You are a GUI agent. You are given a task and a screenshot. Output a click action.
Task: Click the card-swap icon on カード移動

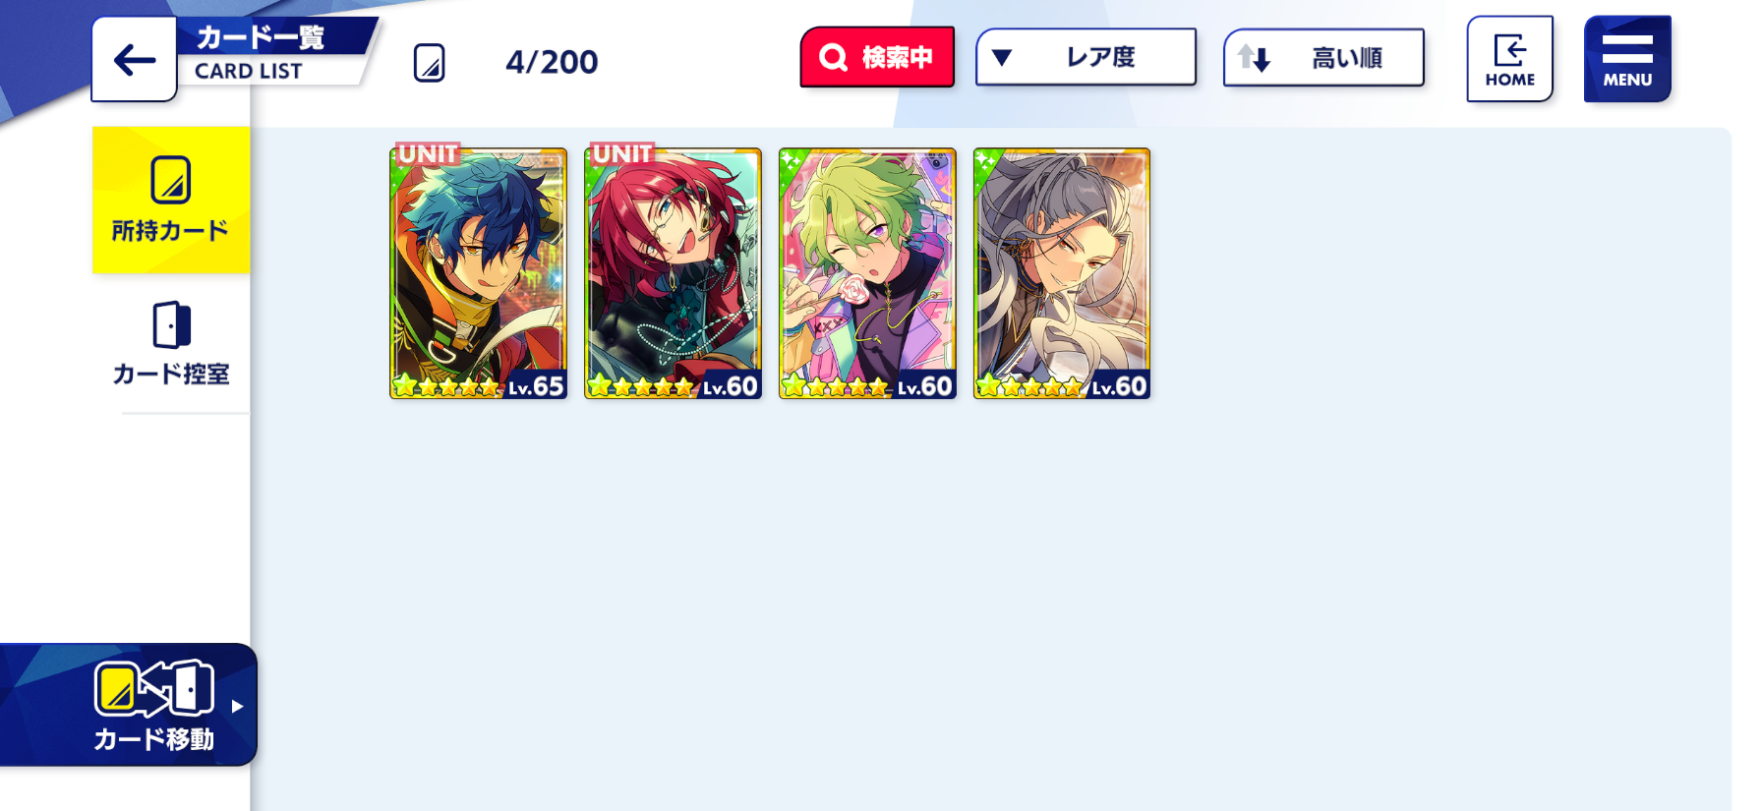click(x=154, y=688)
